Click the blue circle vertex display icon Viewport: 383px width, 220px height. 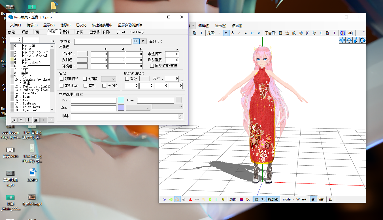[x=164, y=199]
